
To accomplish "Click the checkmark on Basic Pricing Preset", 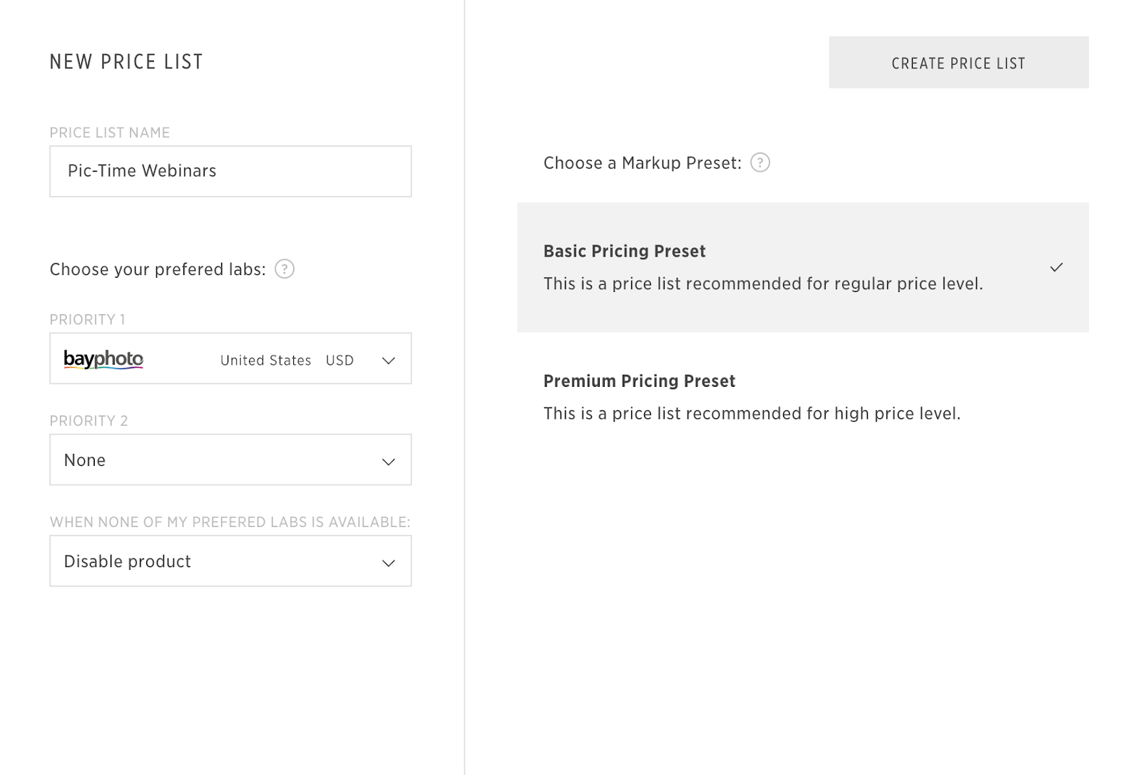I will (1056, 267).
